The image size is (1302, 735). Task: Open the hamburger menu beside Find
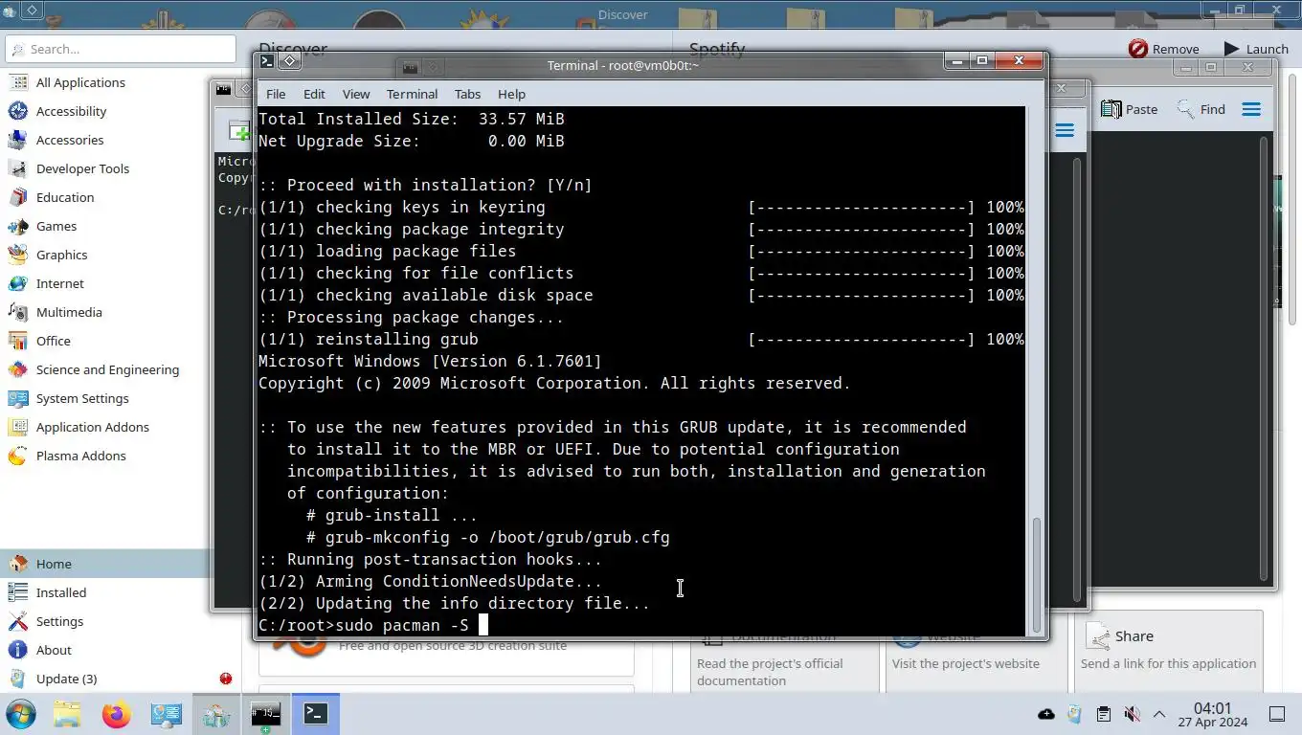1251,109
